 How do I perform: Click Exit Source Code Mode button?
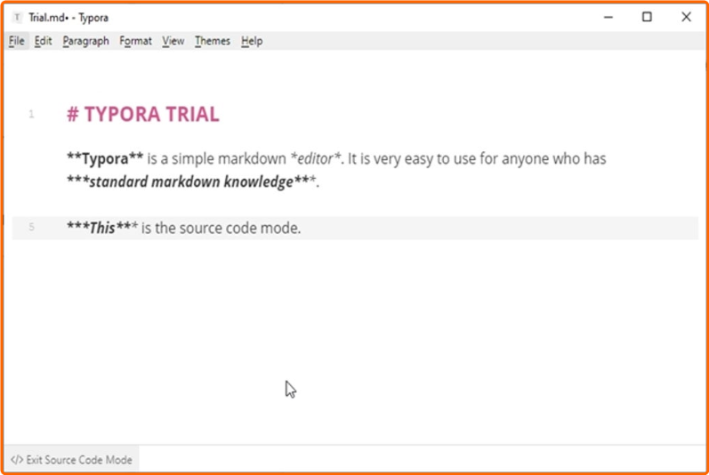(x=71, y=460)
